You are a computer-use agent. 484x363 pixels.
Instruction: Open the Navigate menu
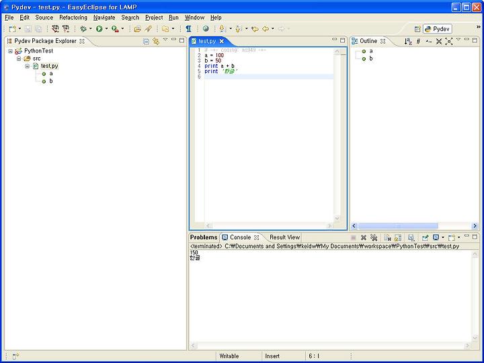104,17
